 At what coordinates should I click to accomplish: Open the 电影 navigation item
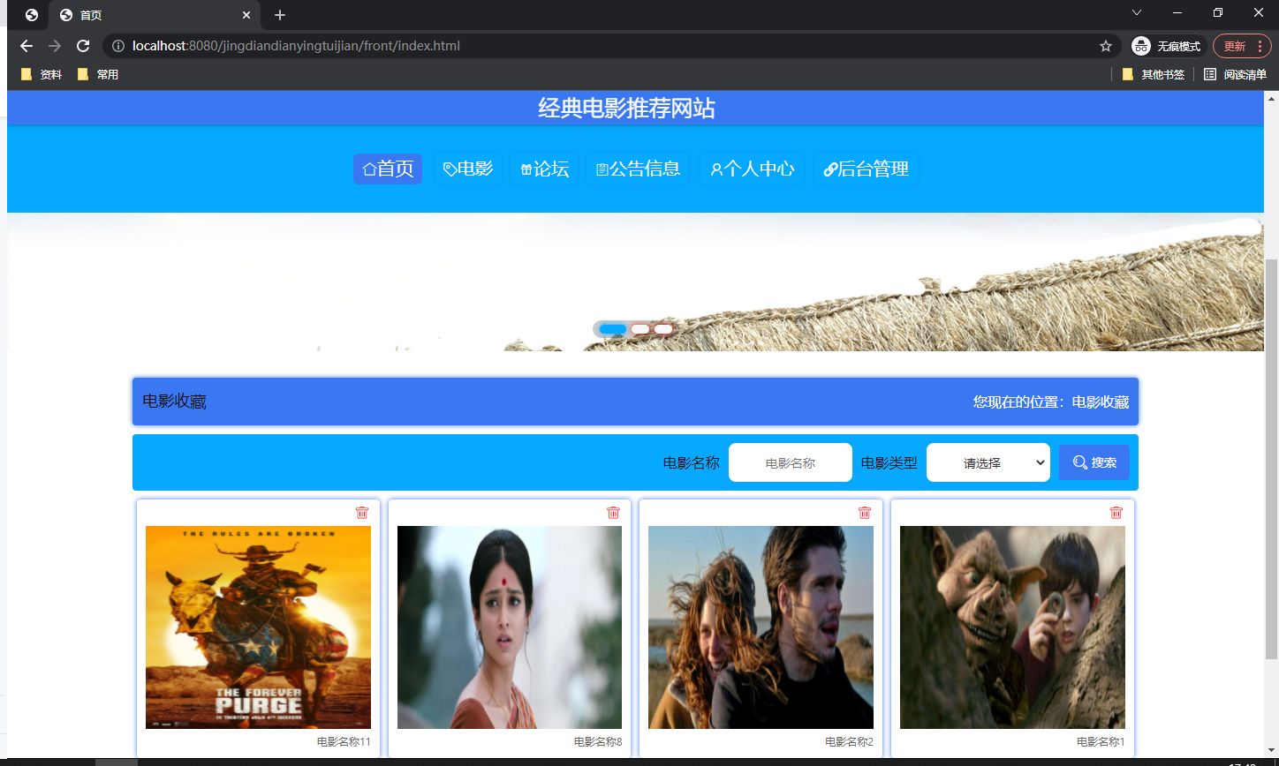(468, 169)
